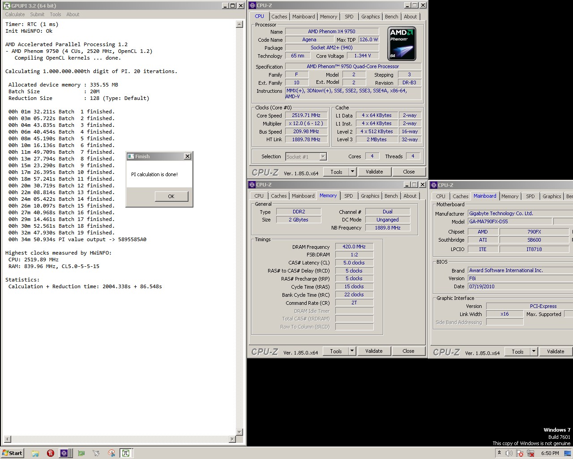Click Close in the top CPU-Z window
This screenshot has height=459, width=573.
tap(409, 172)
